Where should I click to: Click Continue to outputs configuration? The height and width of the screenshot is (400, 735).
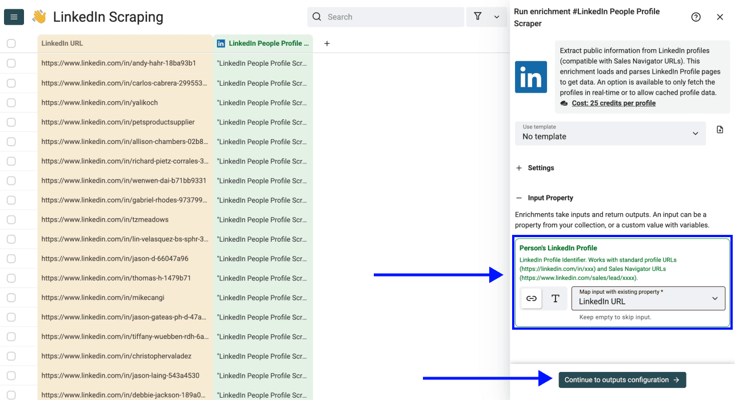(622, 379)
